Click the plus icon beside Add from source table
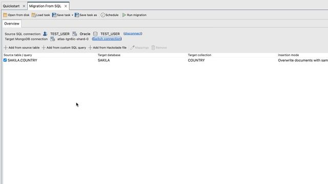This screenshot has height=184, width=328. point(6,48)
